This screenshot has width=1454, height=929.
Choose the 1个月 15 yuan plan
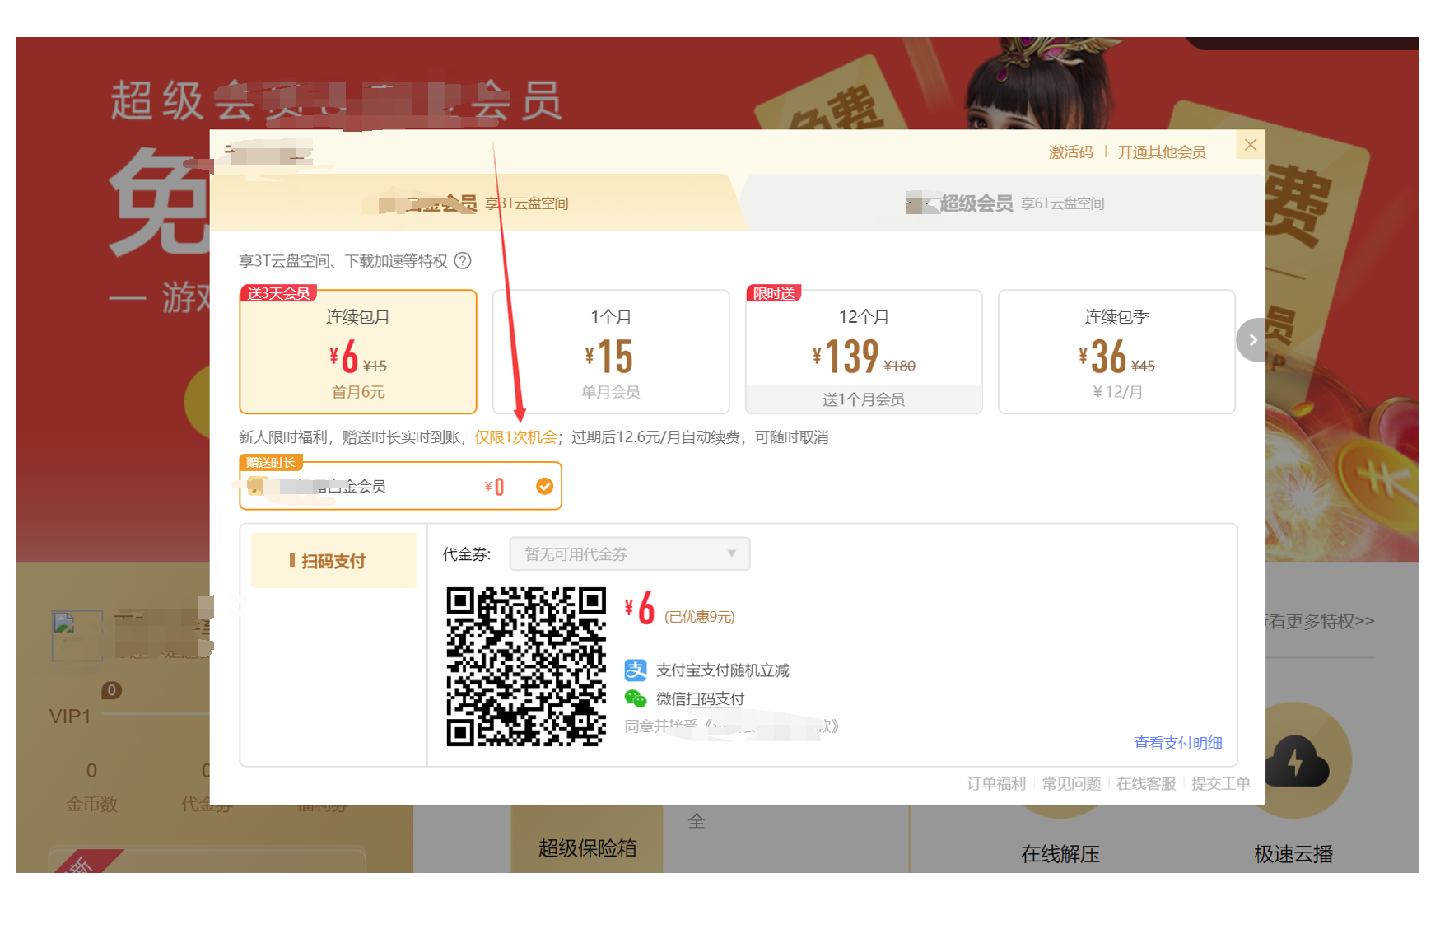611,352
